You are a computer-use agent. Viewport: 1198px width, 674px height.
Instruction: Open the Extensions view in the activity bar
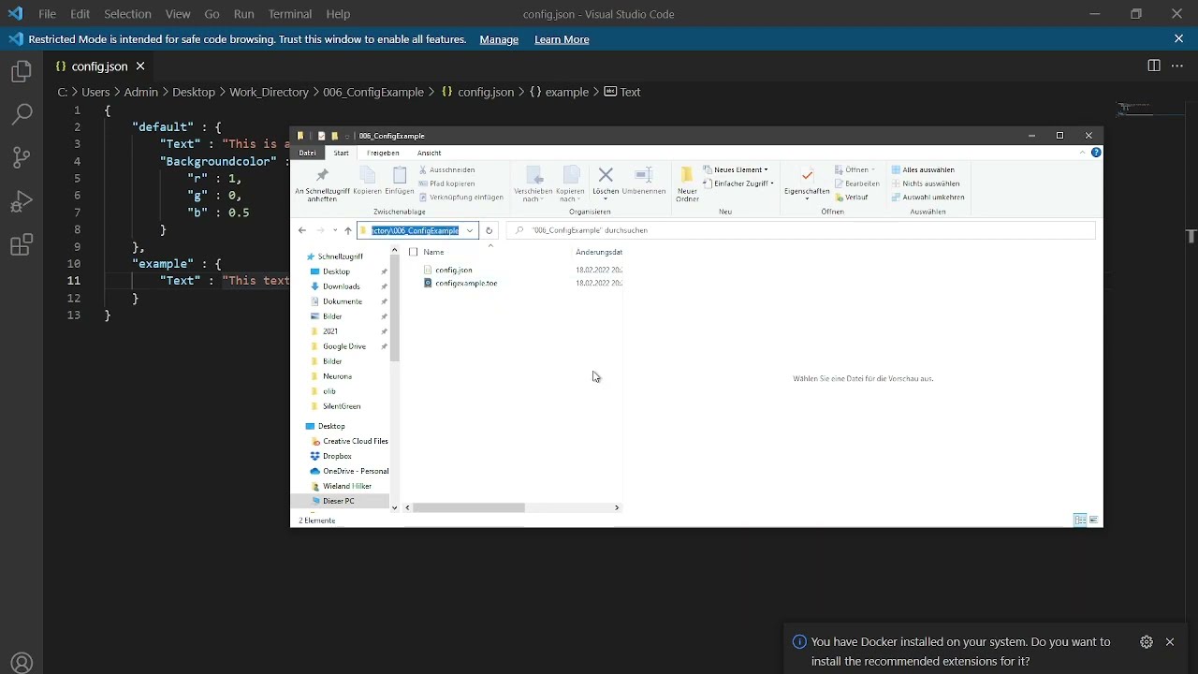pos(22,245)
